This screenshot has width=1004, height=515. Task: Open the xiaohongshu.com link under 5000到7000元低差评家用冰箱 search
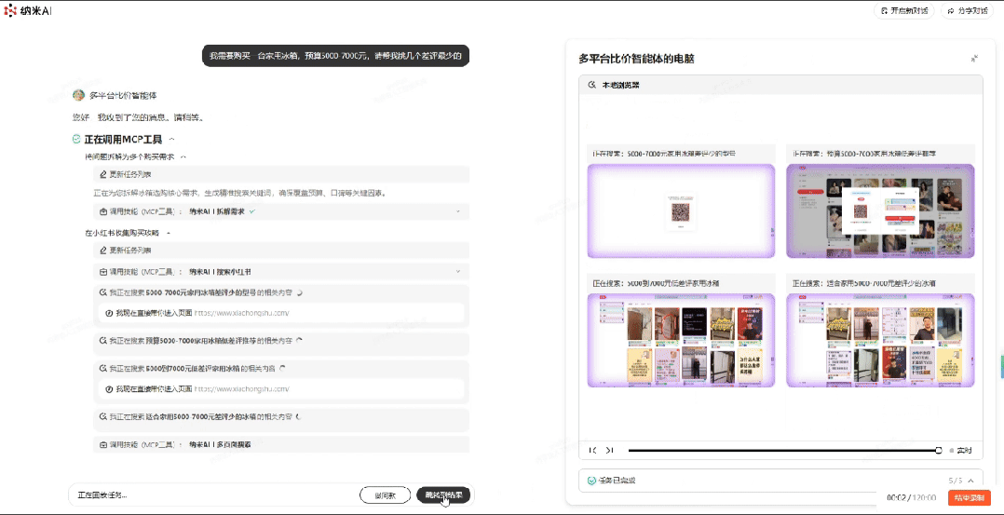click(x=242, y=389)
